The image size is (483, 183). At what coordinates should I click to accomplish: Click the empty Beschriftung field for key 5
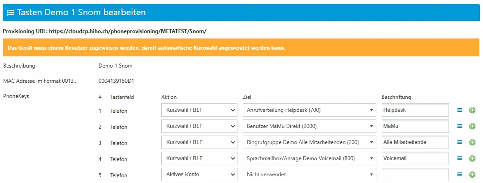point(415,174)
